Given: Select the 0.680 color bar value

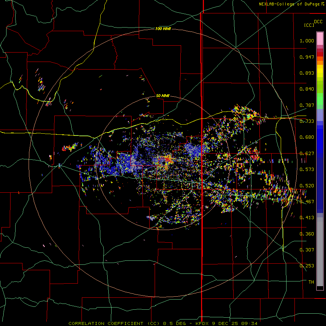Looking at the screenshot, I should point(307,137).
